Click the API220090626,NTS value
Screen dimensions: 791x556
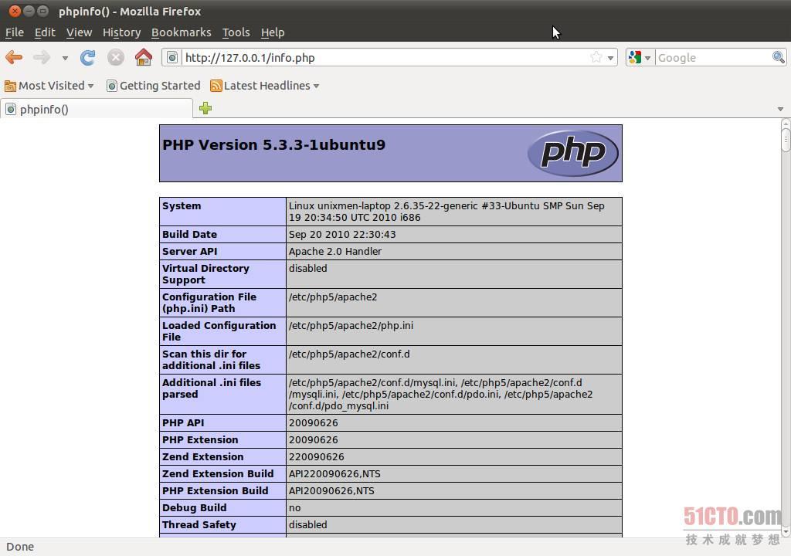click(334, 474)
